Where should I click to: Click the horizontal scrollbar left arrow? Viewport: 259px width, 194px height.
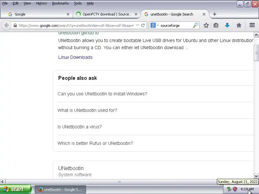coord(3,182)
